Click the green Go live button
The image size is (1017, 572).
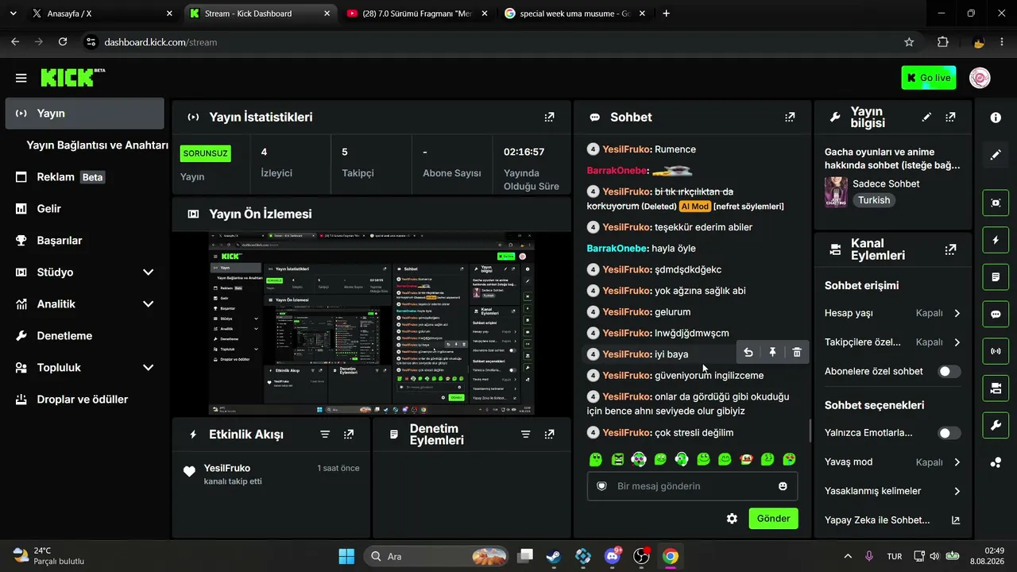coord(928,78)
